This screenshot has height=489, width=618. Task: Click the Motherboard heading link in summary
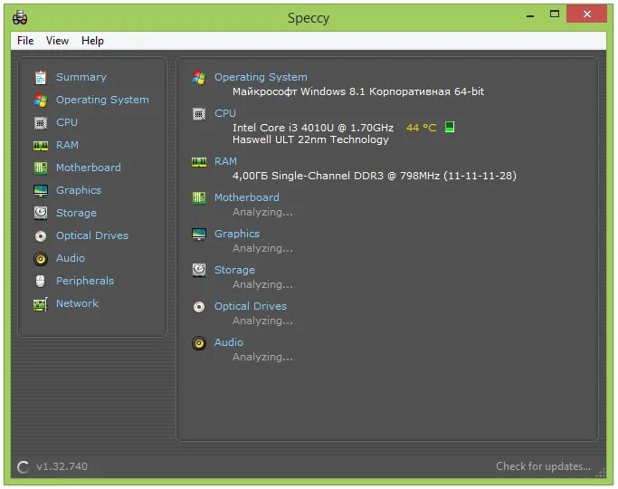point(247,197)
